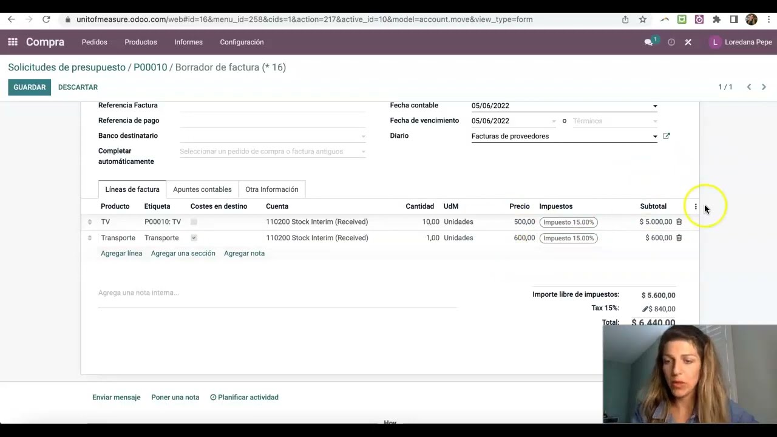Bookmark this page with star icon
Viewport: 777px width, 437px height.
(x=643, y=19)
